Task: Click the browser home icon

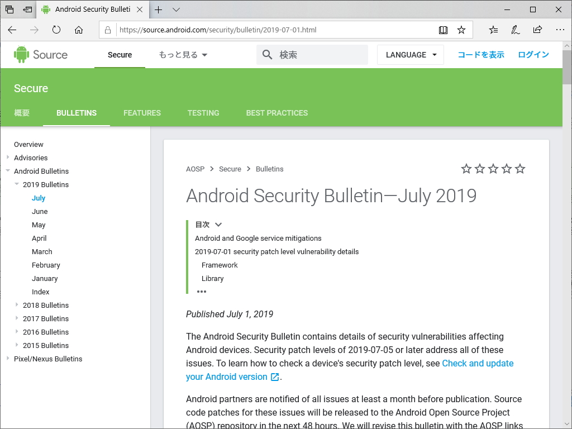Action: (x=78, y=30)
